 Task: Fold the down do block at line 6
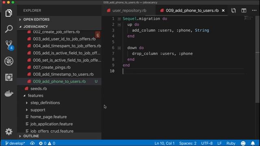119,48
